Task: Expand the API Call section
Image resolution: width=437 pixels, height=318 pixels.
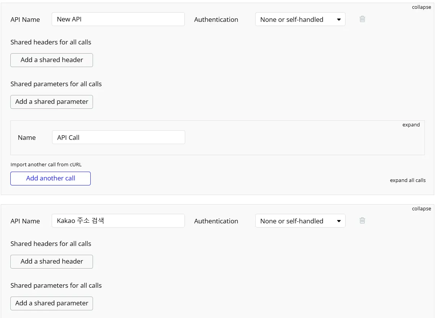Action: pyautogui.click(x=411, y=125)
